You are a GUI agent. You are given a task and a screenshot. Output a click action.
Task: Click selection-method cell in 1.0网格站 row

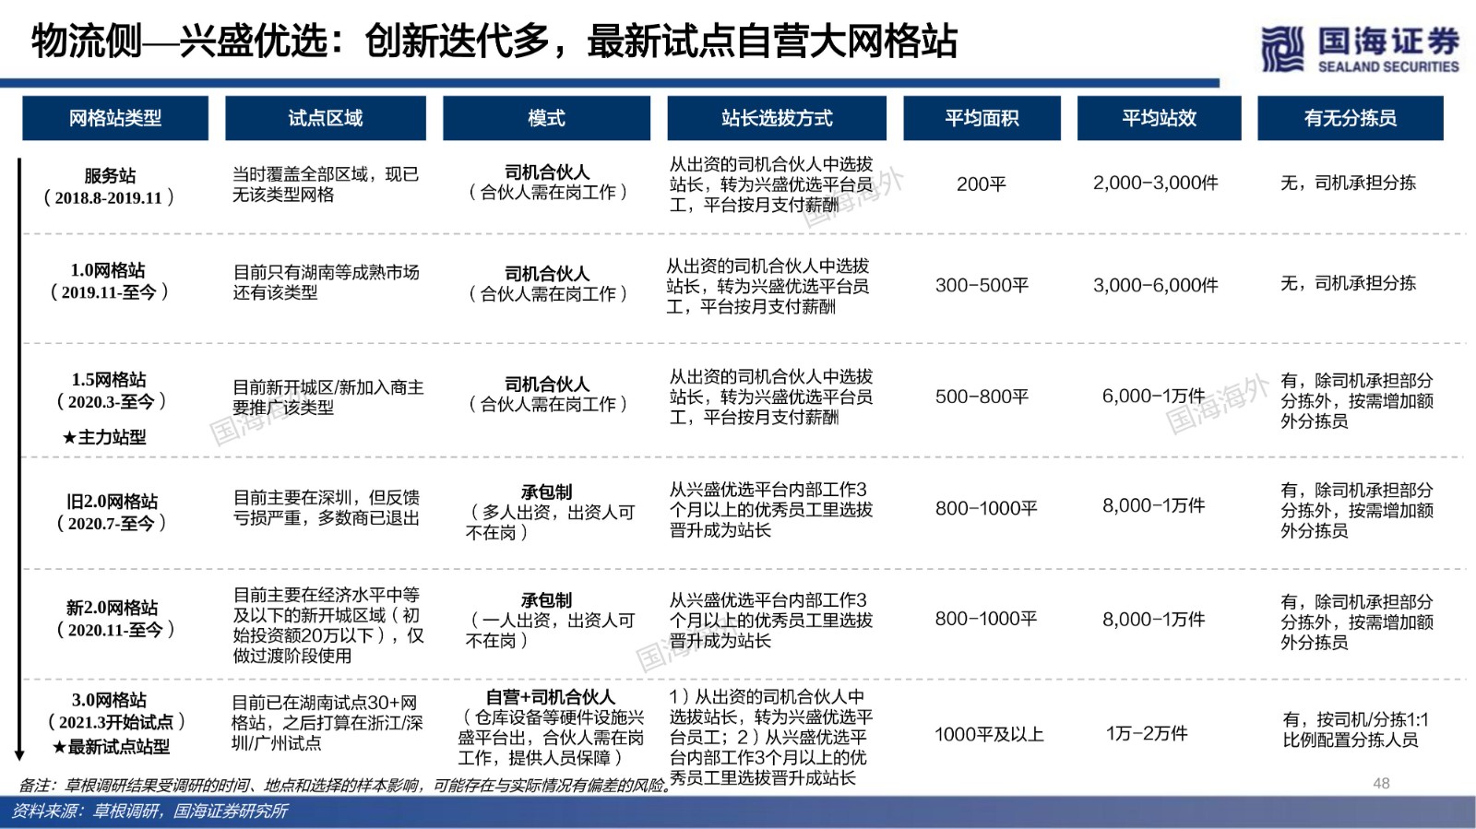pos(768,286)
